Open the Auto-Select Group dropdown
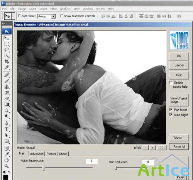 (53, 16)
